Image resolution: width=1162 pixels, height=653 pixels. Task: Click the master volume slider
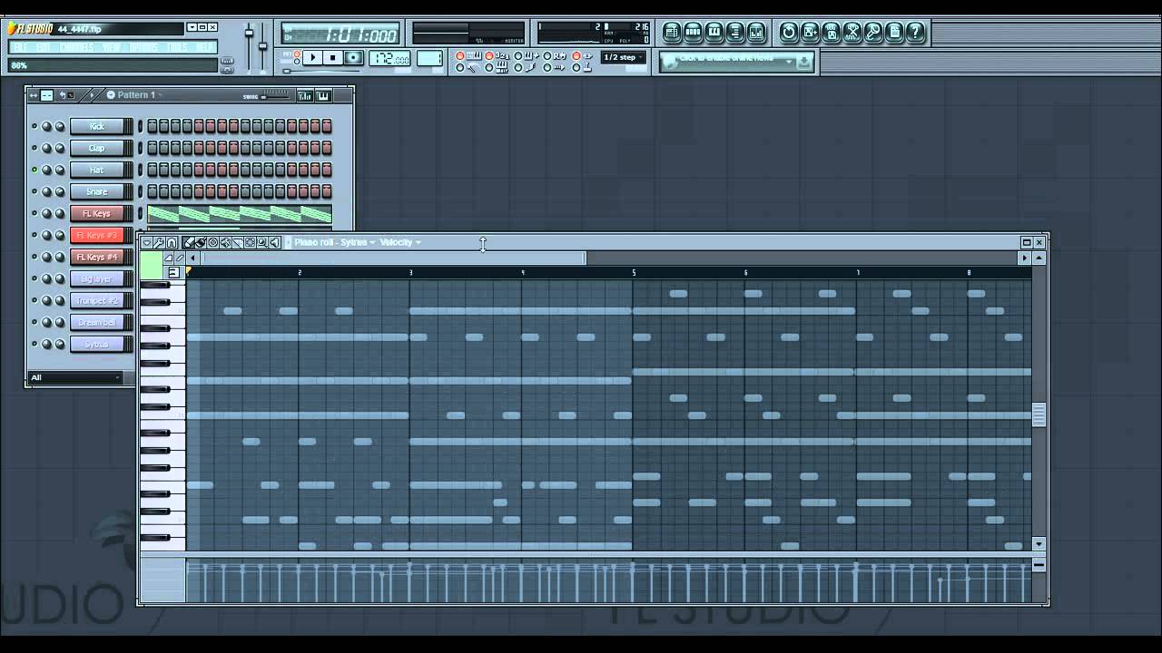250,34
